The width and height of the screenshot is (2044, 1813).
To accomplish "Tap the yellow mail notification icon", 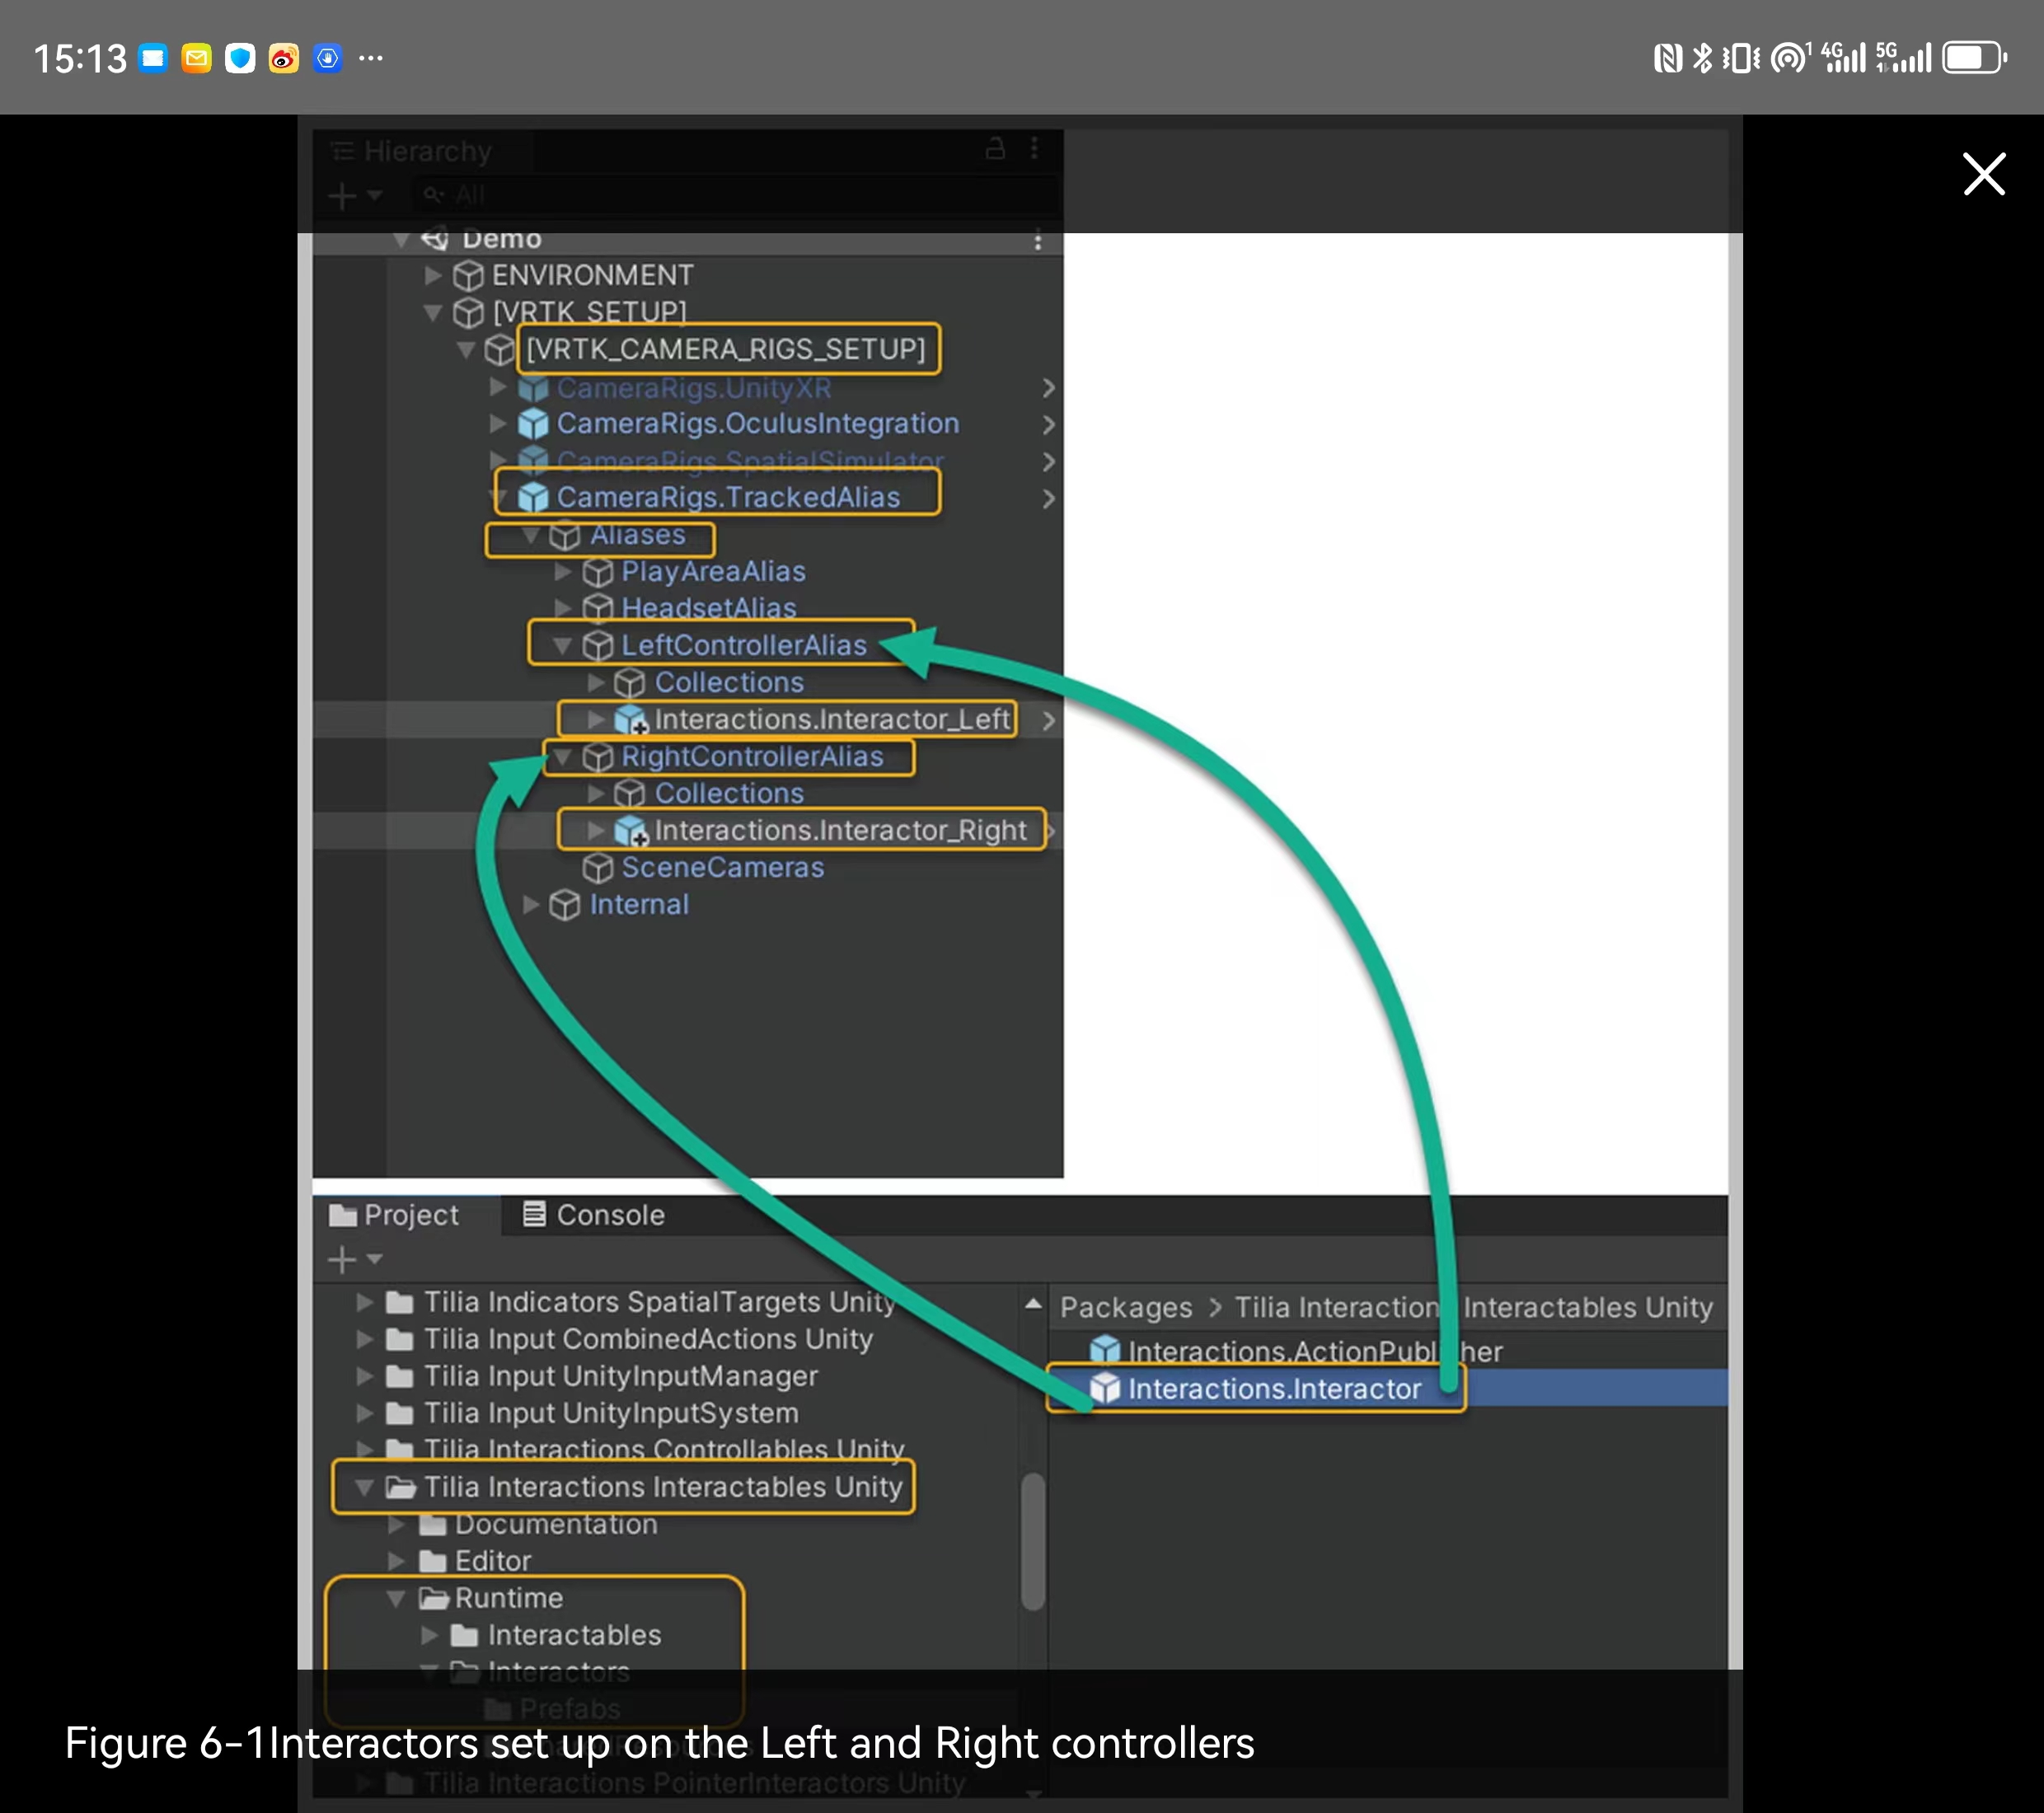I will click(197, 58).
